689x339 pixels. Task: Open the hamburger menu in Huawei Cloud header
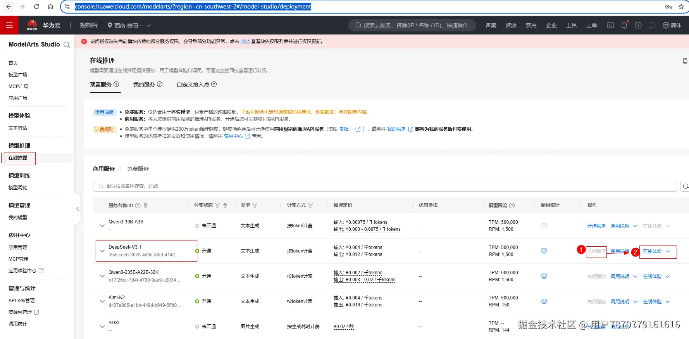[9, 25]
